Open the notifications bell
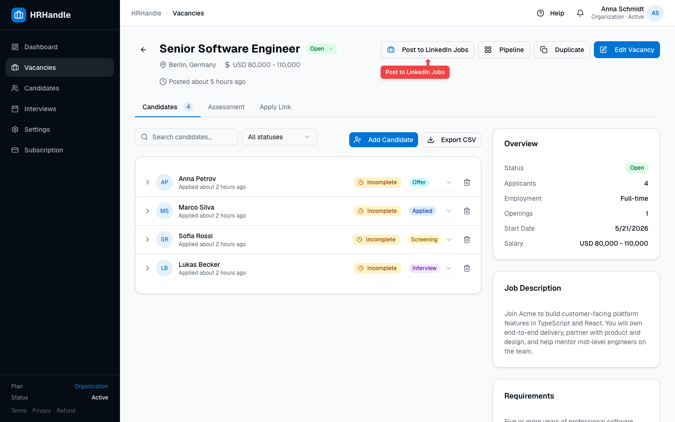 coord(580,13)
